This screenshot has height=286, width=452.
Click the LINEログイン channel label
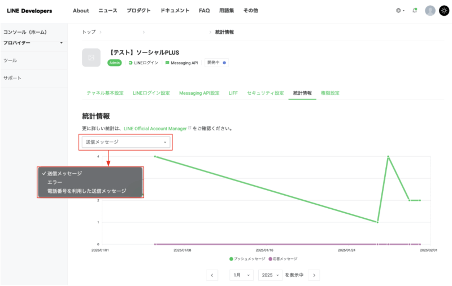[x=144, y=63]
